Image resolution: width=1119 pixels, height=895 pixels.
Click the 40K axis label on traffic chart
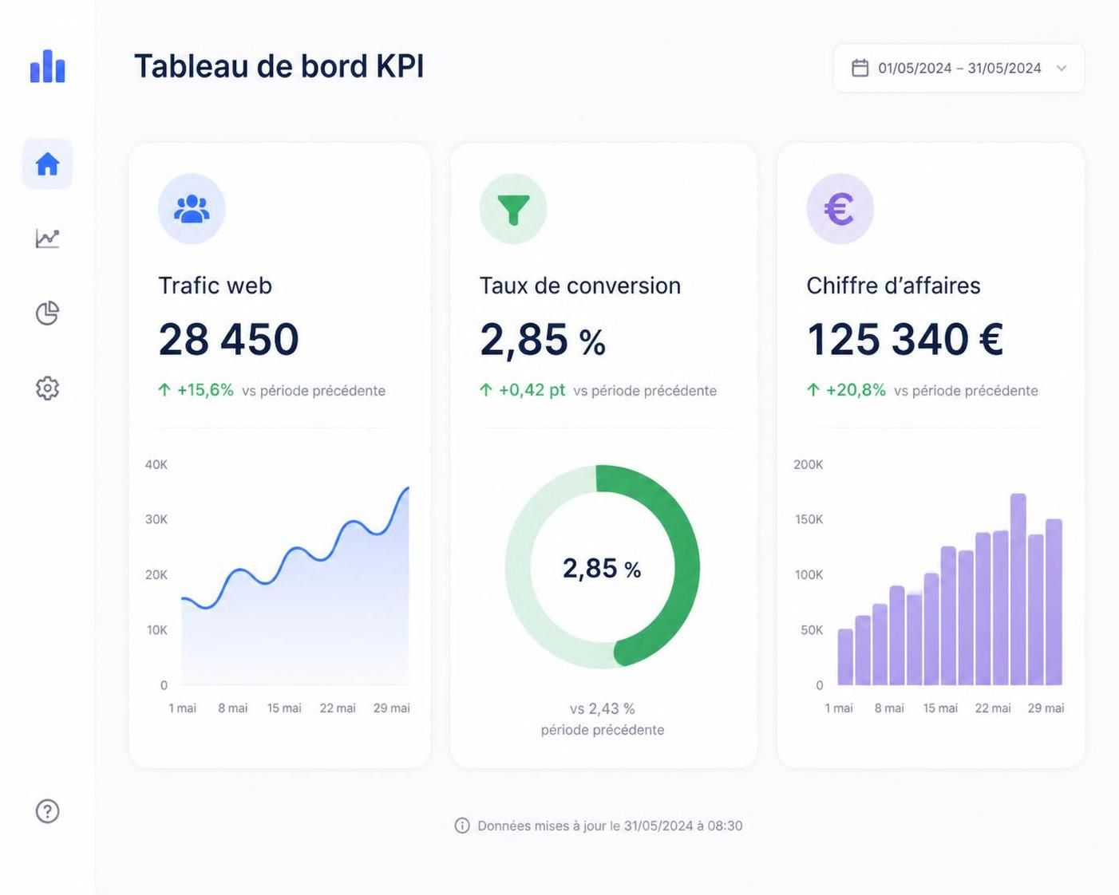click(156, 464)
